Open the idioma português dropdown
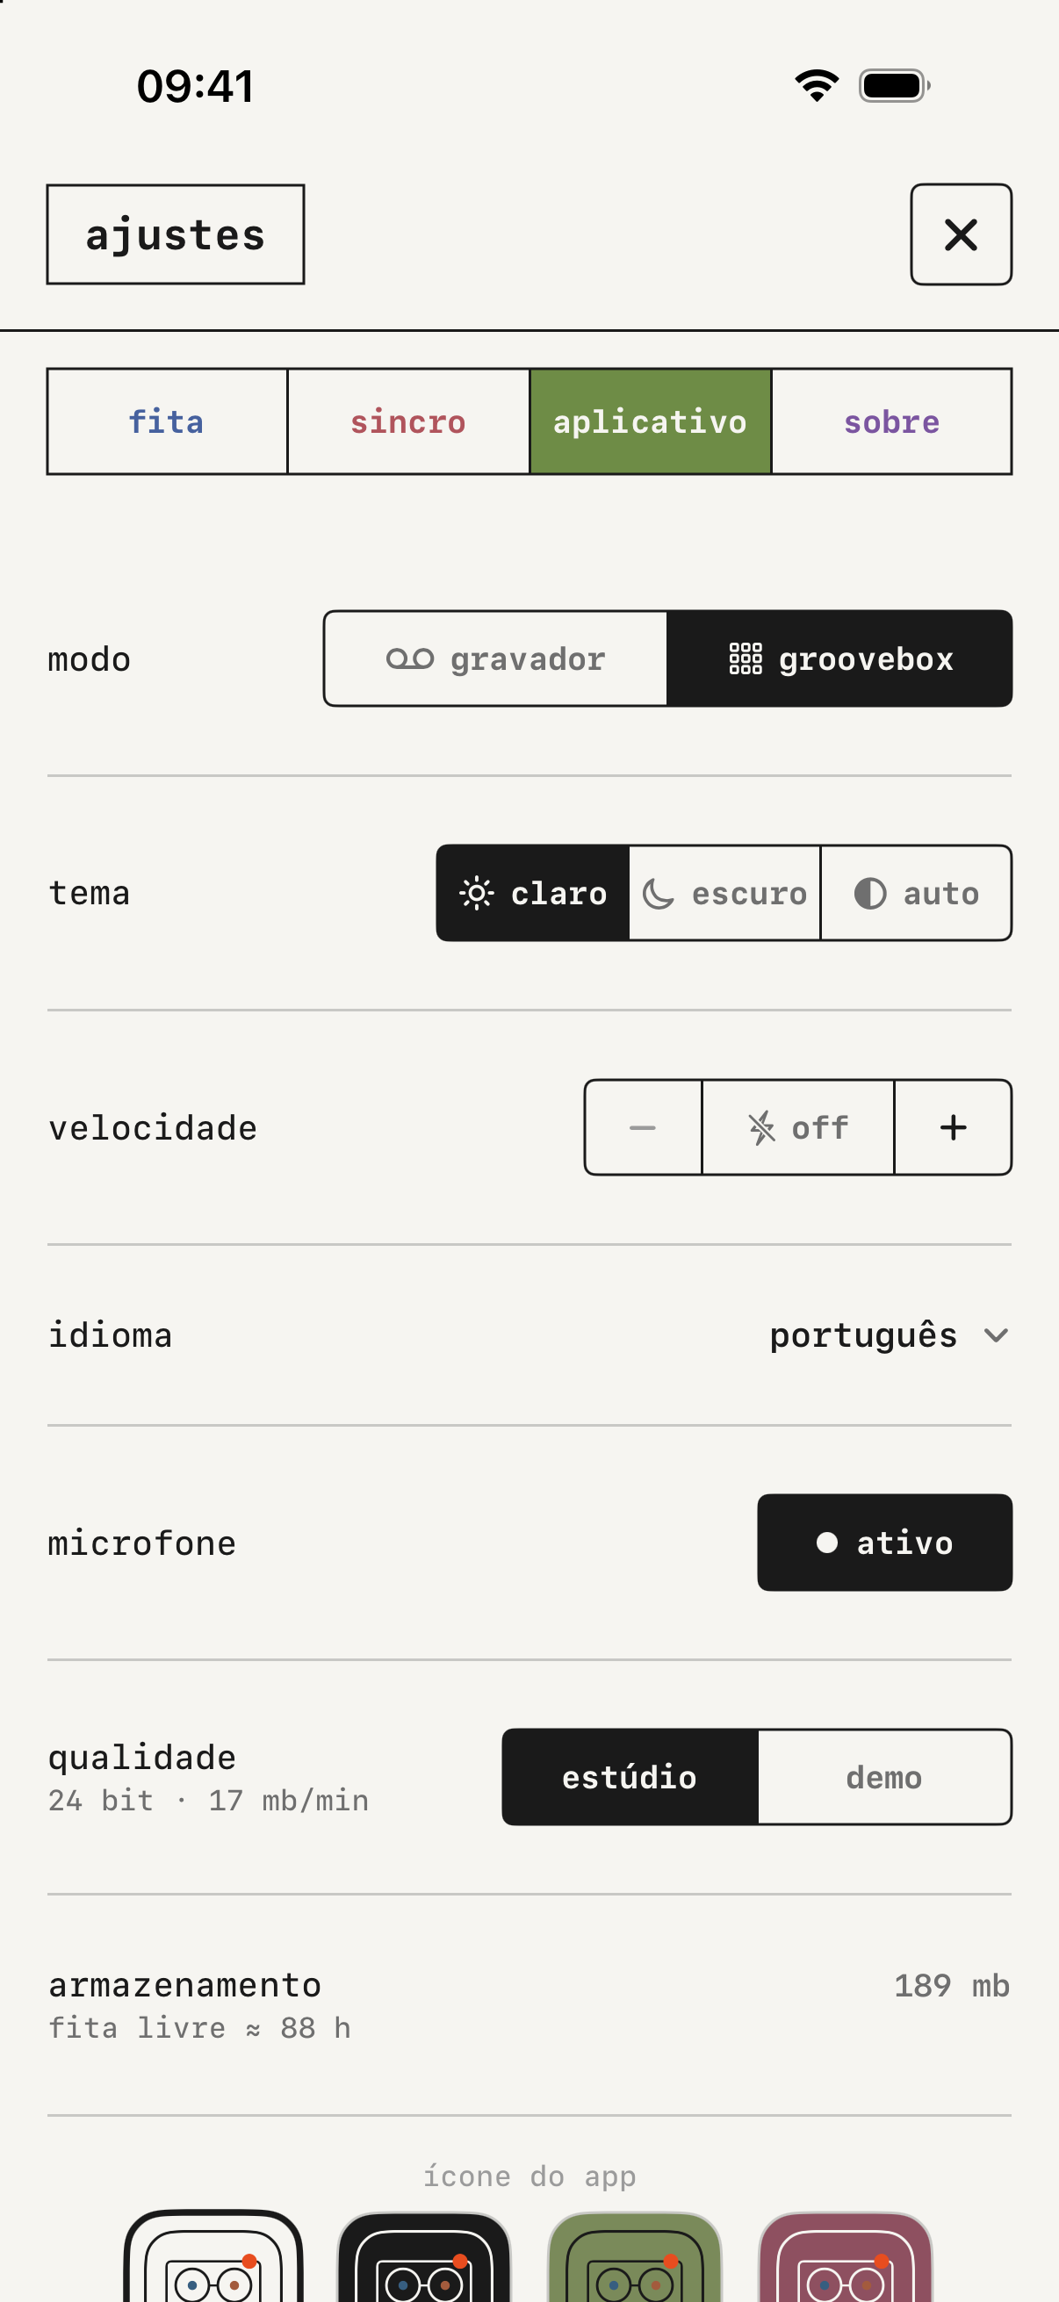Image resolution: width=1059 pixels, height=2302 pixels. (x=890, y=1335)
